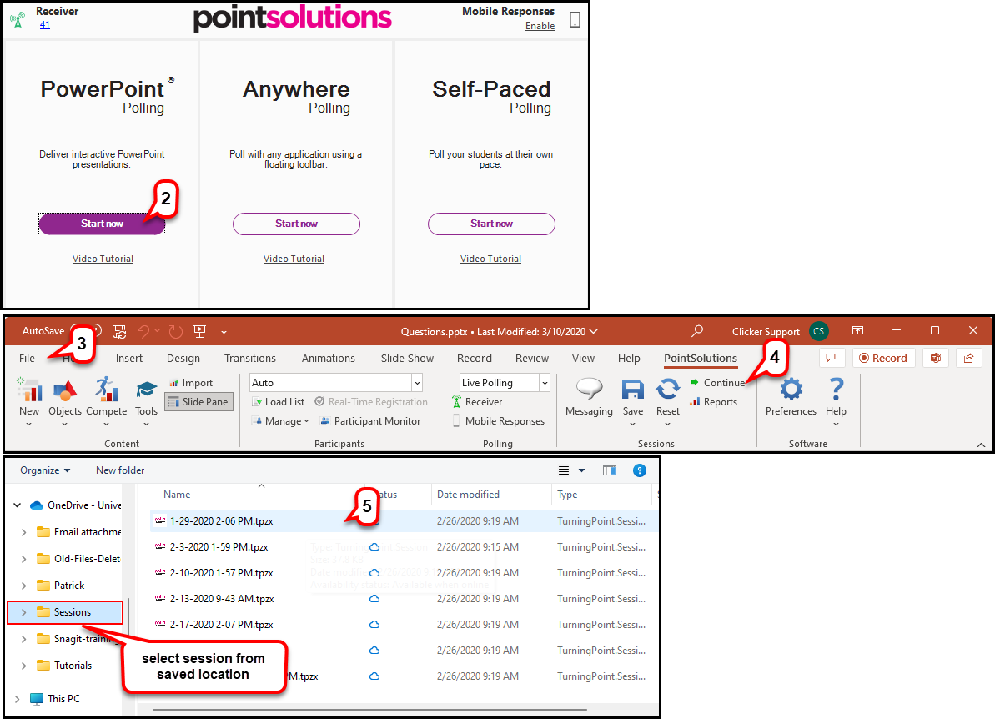Open the Tools graduation cap icon

click(147, 390)
